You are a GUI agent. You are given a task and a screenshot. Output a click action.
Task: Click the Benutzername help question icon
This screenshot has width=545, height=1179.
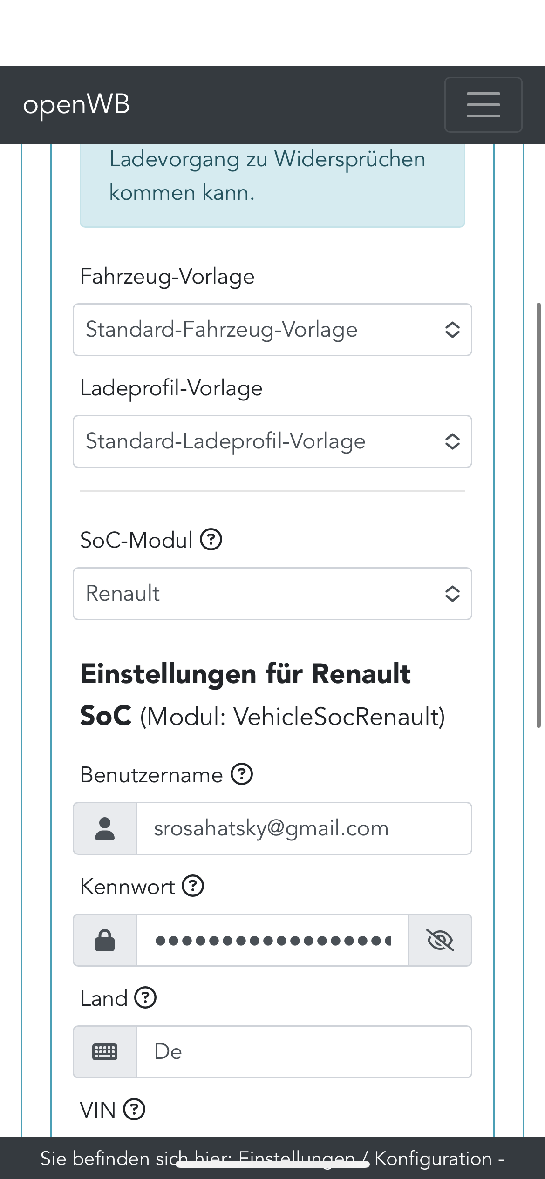(x=242, y=774)
